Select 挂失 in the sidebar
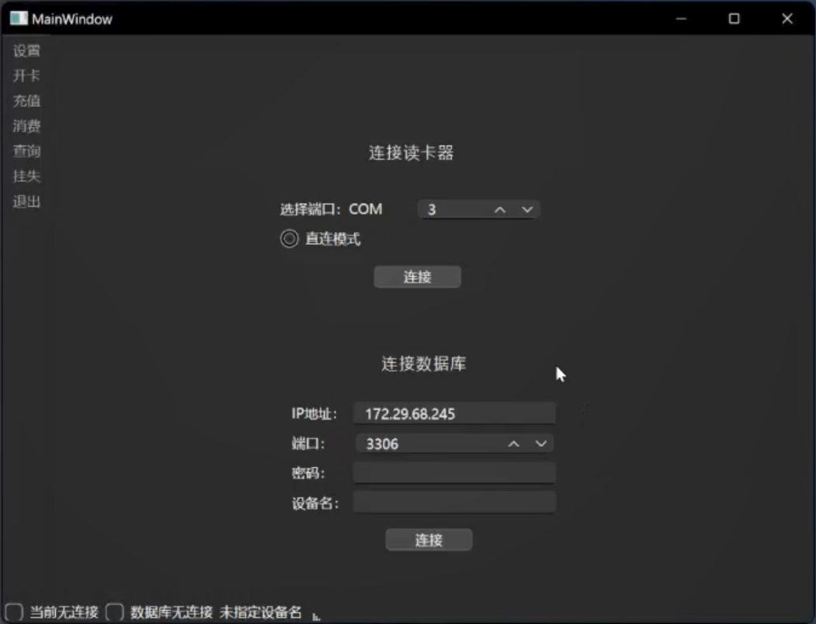The height and width of the screenshot is (624, 816). tap(26, 177)
